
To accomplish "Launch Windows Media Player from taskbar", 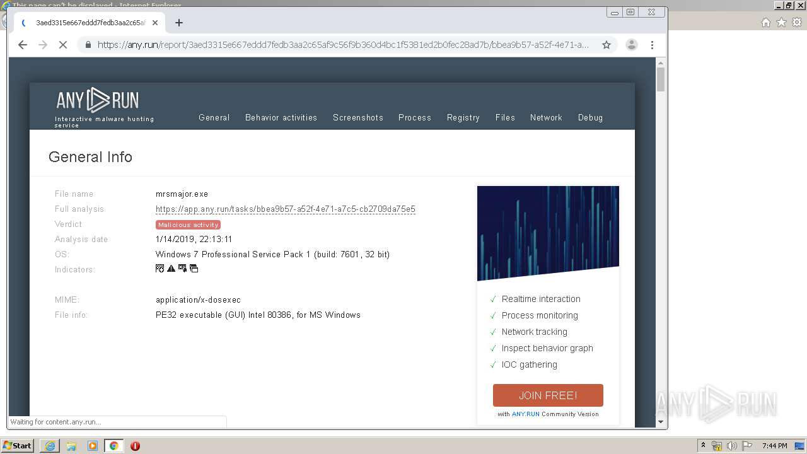I will (x=93, y=446).
